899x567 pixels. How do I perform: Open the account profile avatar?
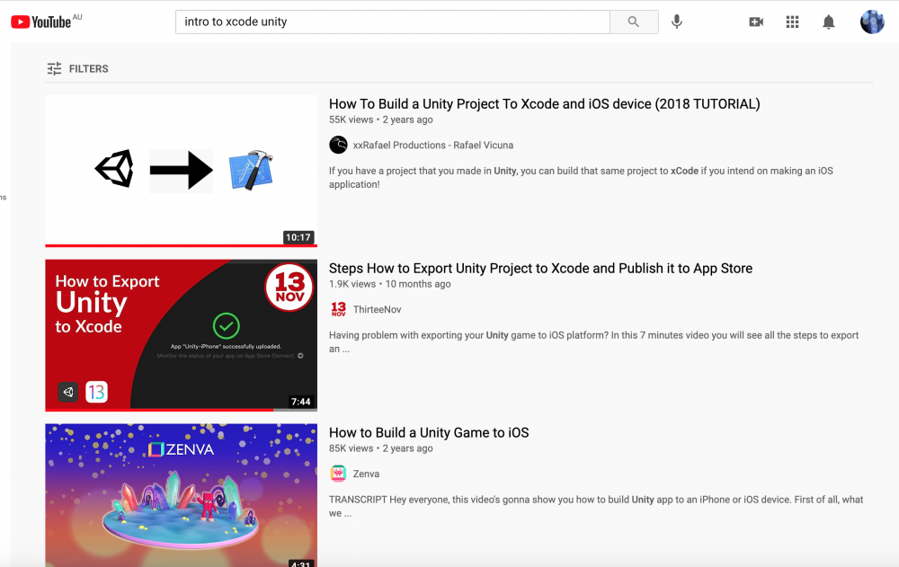[872, 22]
